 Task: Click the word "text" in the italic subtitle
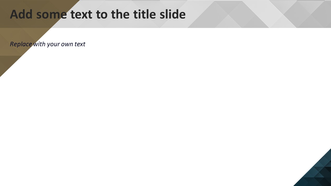[x=80, y=44]
